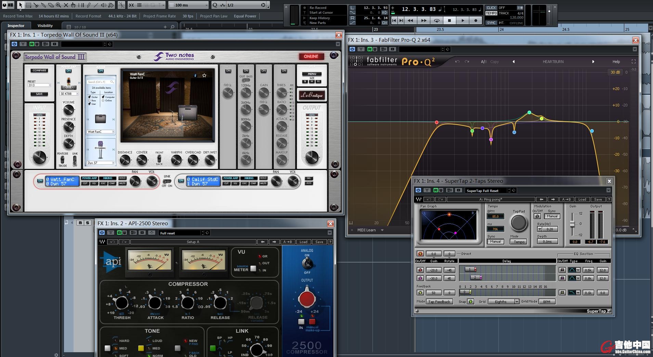Click Pro-Q 2 redo arrow
The height and width of the screenshot is (357, 653).
[467, 62]
